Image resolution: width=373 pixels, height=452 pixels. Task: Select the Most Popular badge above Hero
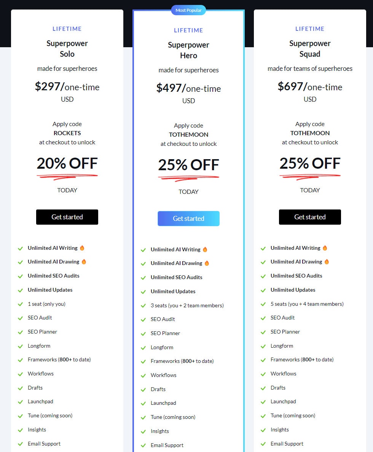[x=188, y=10]
